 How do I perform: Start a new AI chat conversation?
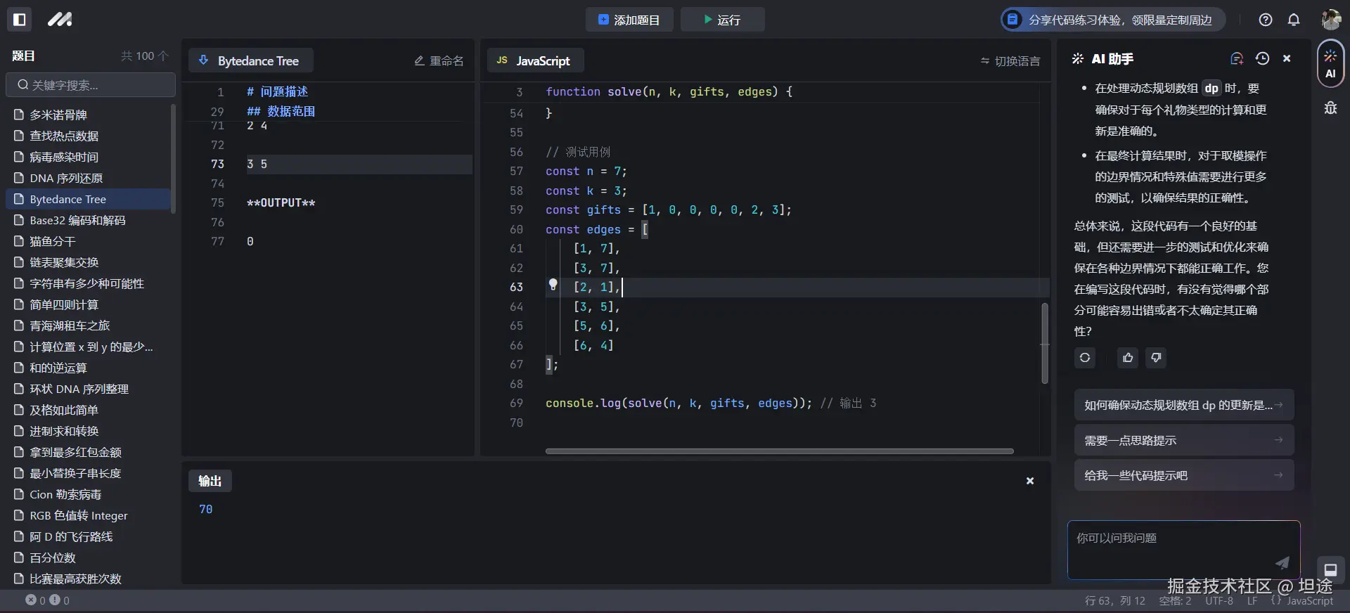coord(1237,59)
